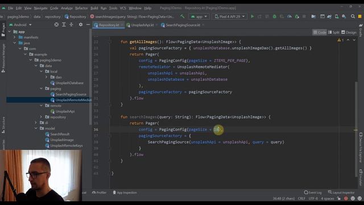Click the CRLF line separator in the status bar
364x205 pixels.
coord(301,199)
